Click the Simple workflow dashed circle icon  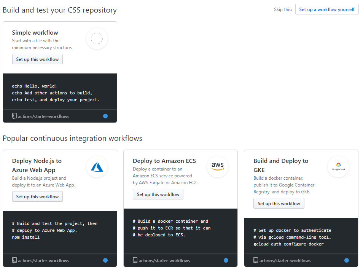pos(97,38)
